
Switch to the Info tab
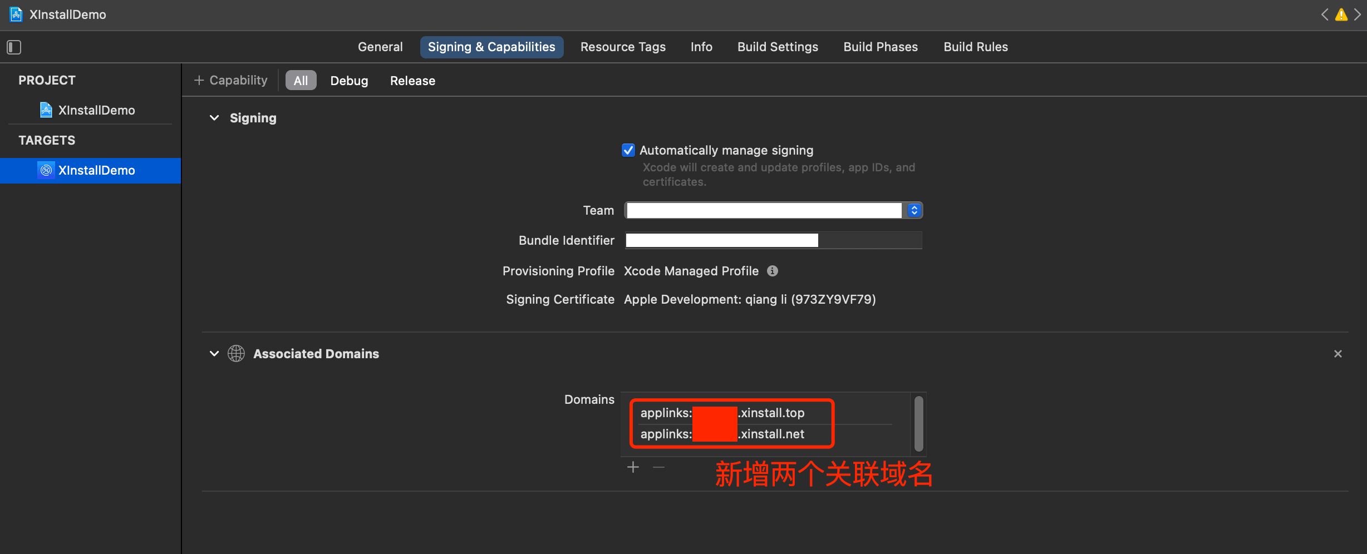pos(701,47)
